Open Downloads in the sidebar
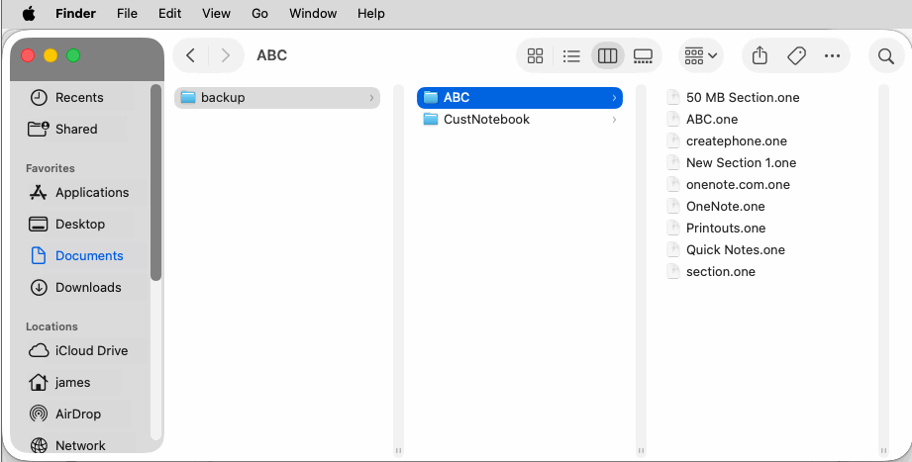Screen dimensions: 912x462 click(88, 287)
